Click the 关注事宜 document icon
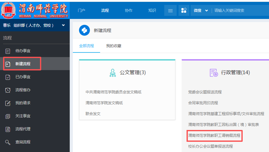269x152 pixels. [8, 116]
